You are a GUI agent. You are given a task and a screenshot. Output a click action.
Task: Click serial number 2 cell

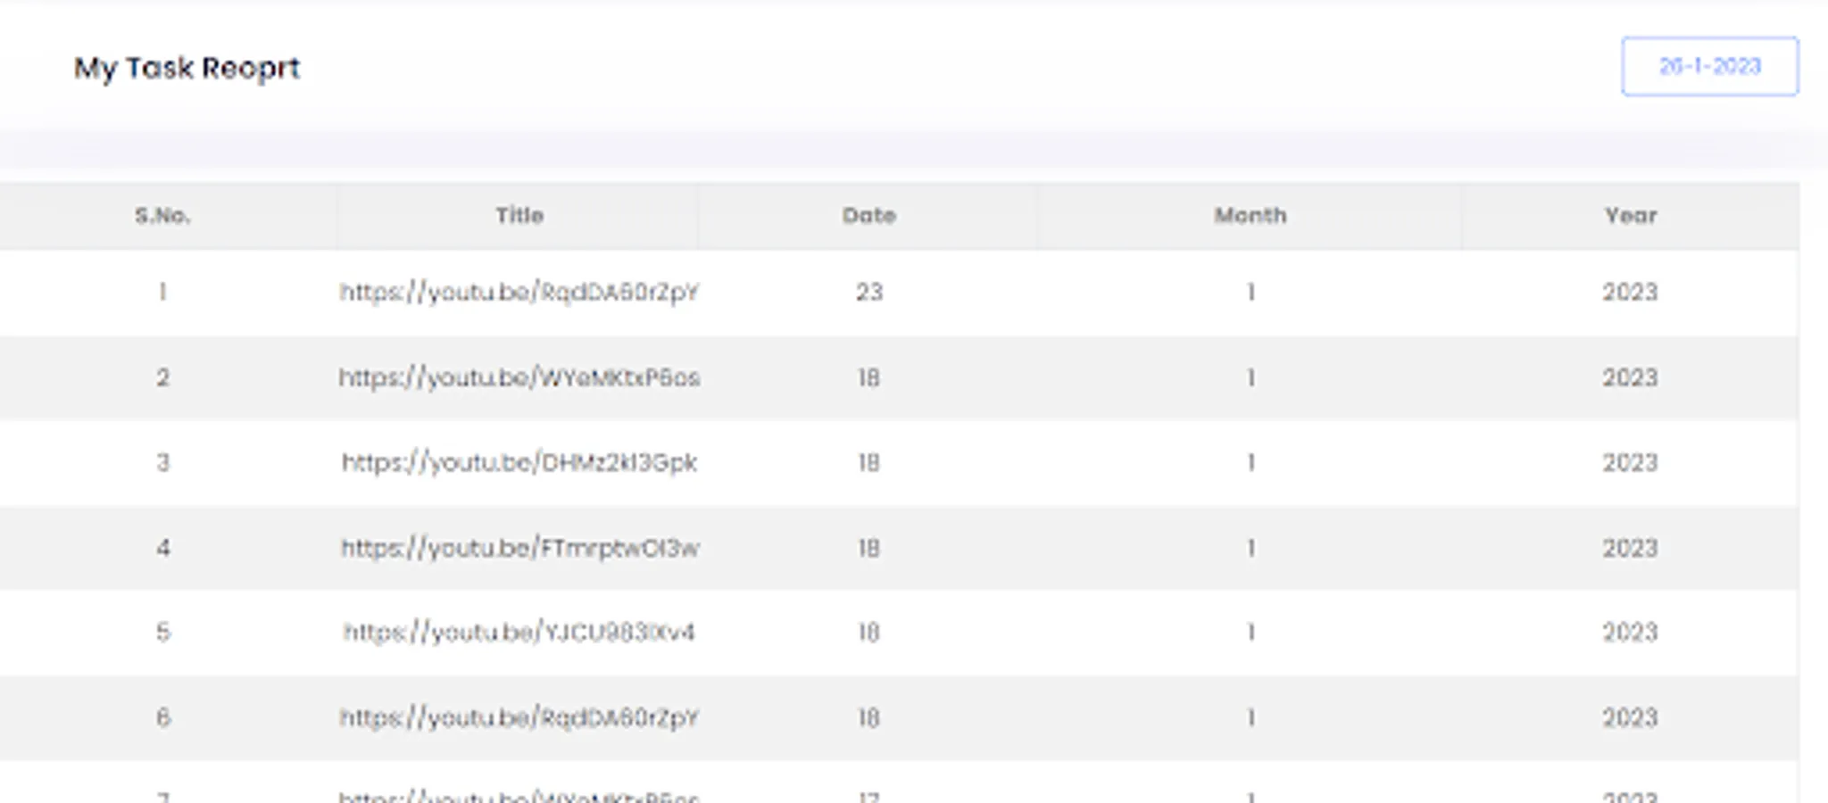click(162, 377)
